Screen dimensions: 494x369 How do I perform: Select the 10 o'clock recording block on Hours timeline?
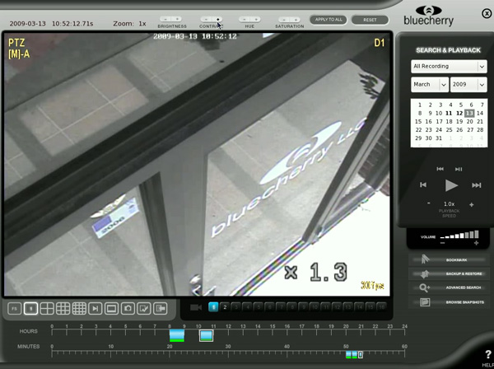[207, 335]
